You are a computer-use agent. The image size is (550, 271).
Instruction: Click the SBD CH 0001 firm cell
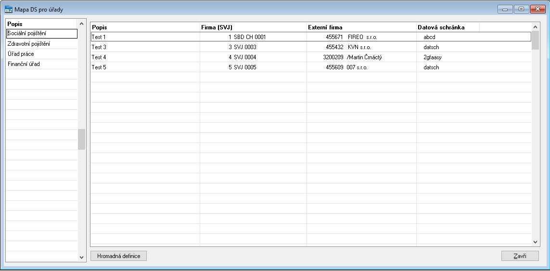point(253,37)
